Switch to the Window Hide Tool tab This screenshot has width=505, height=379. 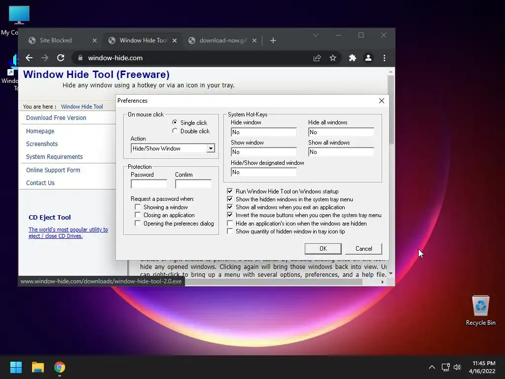143,40
